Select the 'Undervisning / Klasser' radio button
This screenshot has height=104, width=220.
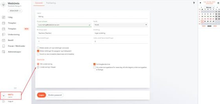[38, 67]
